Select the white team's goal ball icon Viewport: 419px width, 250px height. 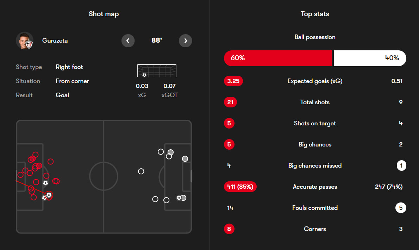(x=179, y=198)
